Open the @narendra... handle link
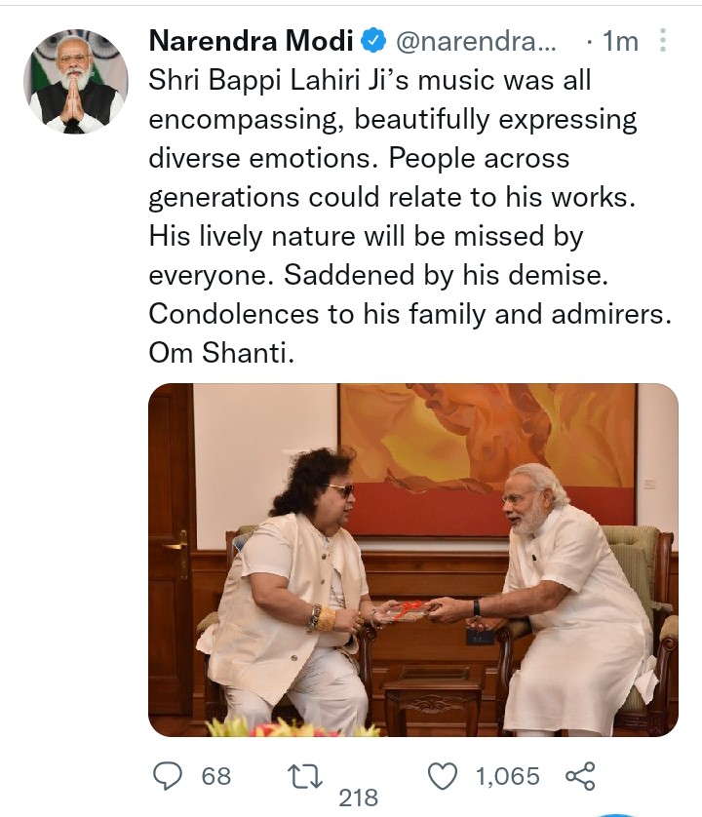 point(476,41)
